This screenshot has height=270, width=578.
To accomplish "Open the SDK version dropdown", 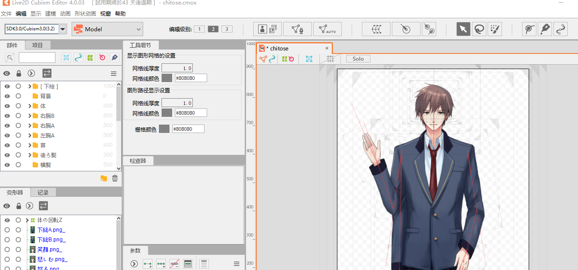I will pos(62,29).
